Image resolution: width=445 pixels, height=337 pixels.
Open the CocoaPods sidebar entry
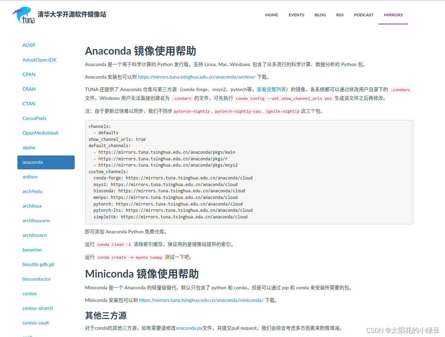point(34,118)
